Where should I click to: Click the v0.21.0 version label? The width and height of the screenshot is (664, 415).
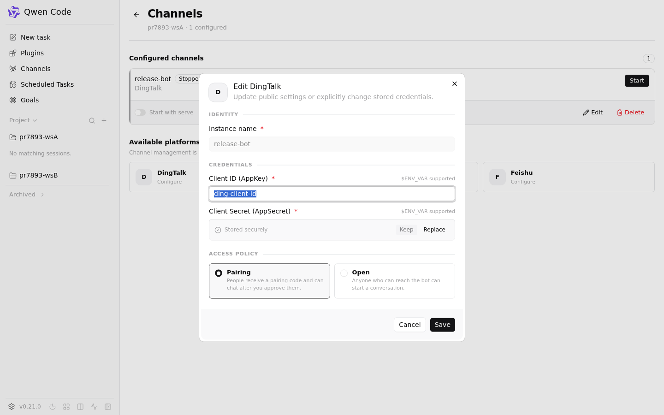tap(30, 407)
